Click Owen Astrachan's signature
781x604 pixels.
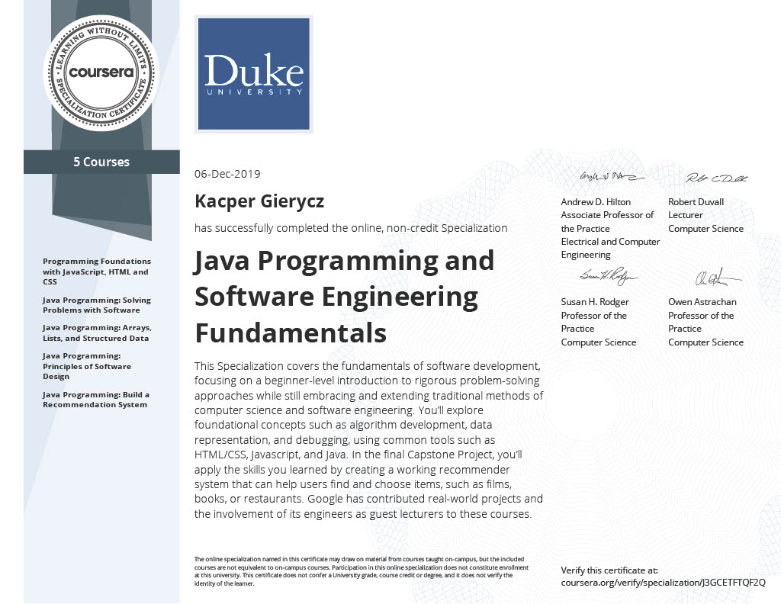(717, 278)
